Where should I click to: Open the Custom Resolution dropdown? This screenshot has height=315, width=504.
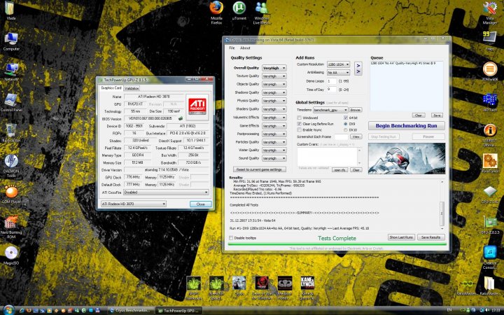[x=338, y=64]
